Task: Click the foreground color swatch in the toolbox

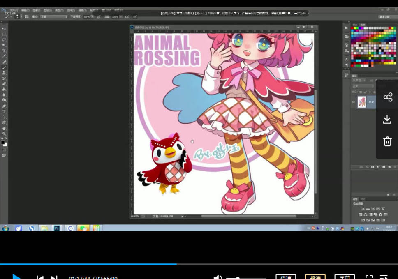Action: pos(3,142)
